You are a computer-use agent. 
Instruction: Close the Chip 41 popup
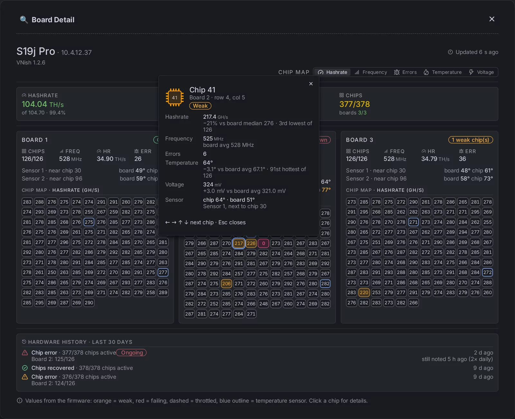coord(311,84)
